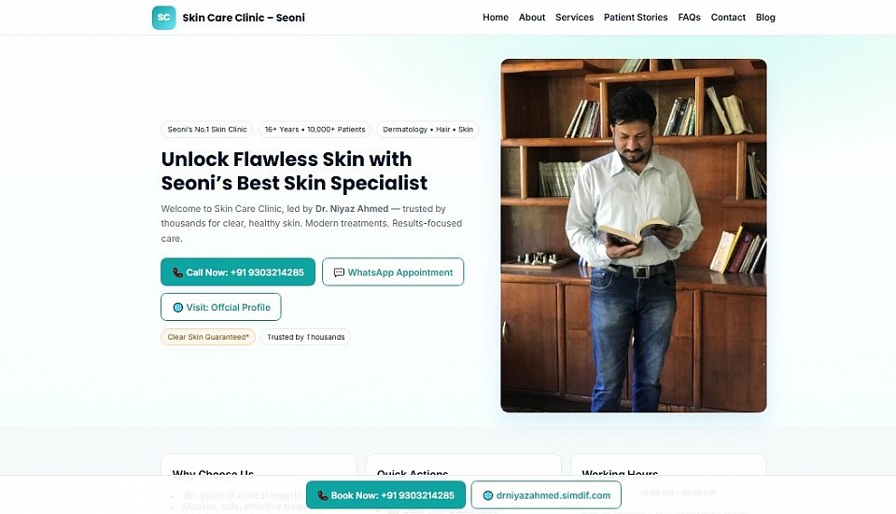Click Visit: Offcial Profile button

pyautogui.click(x=221, y=307)
